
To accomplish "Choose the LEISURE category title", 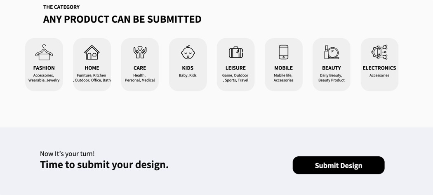I will pos(235,68).
